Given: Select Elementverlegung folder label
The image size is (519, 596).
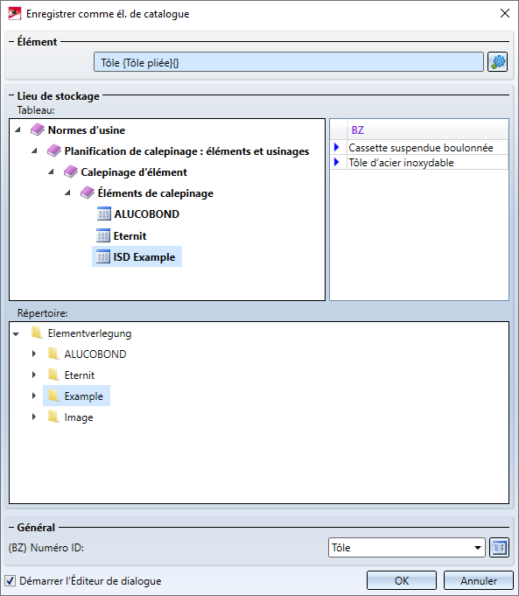Looking at the screenshot, I should pos(89,333).
